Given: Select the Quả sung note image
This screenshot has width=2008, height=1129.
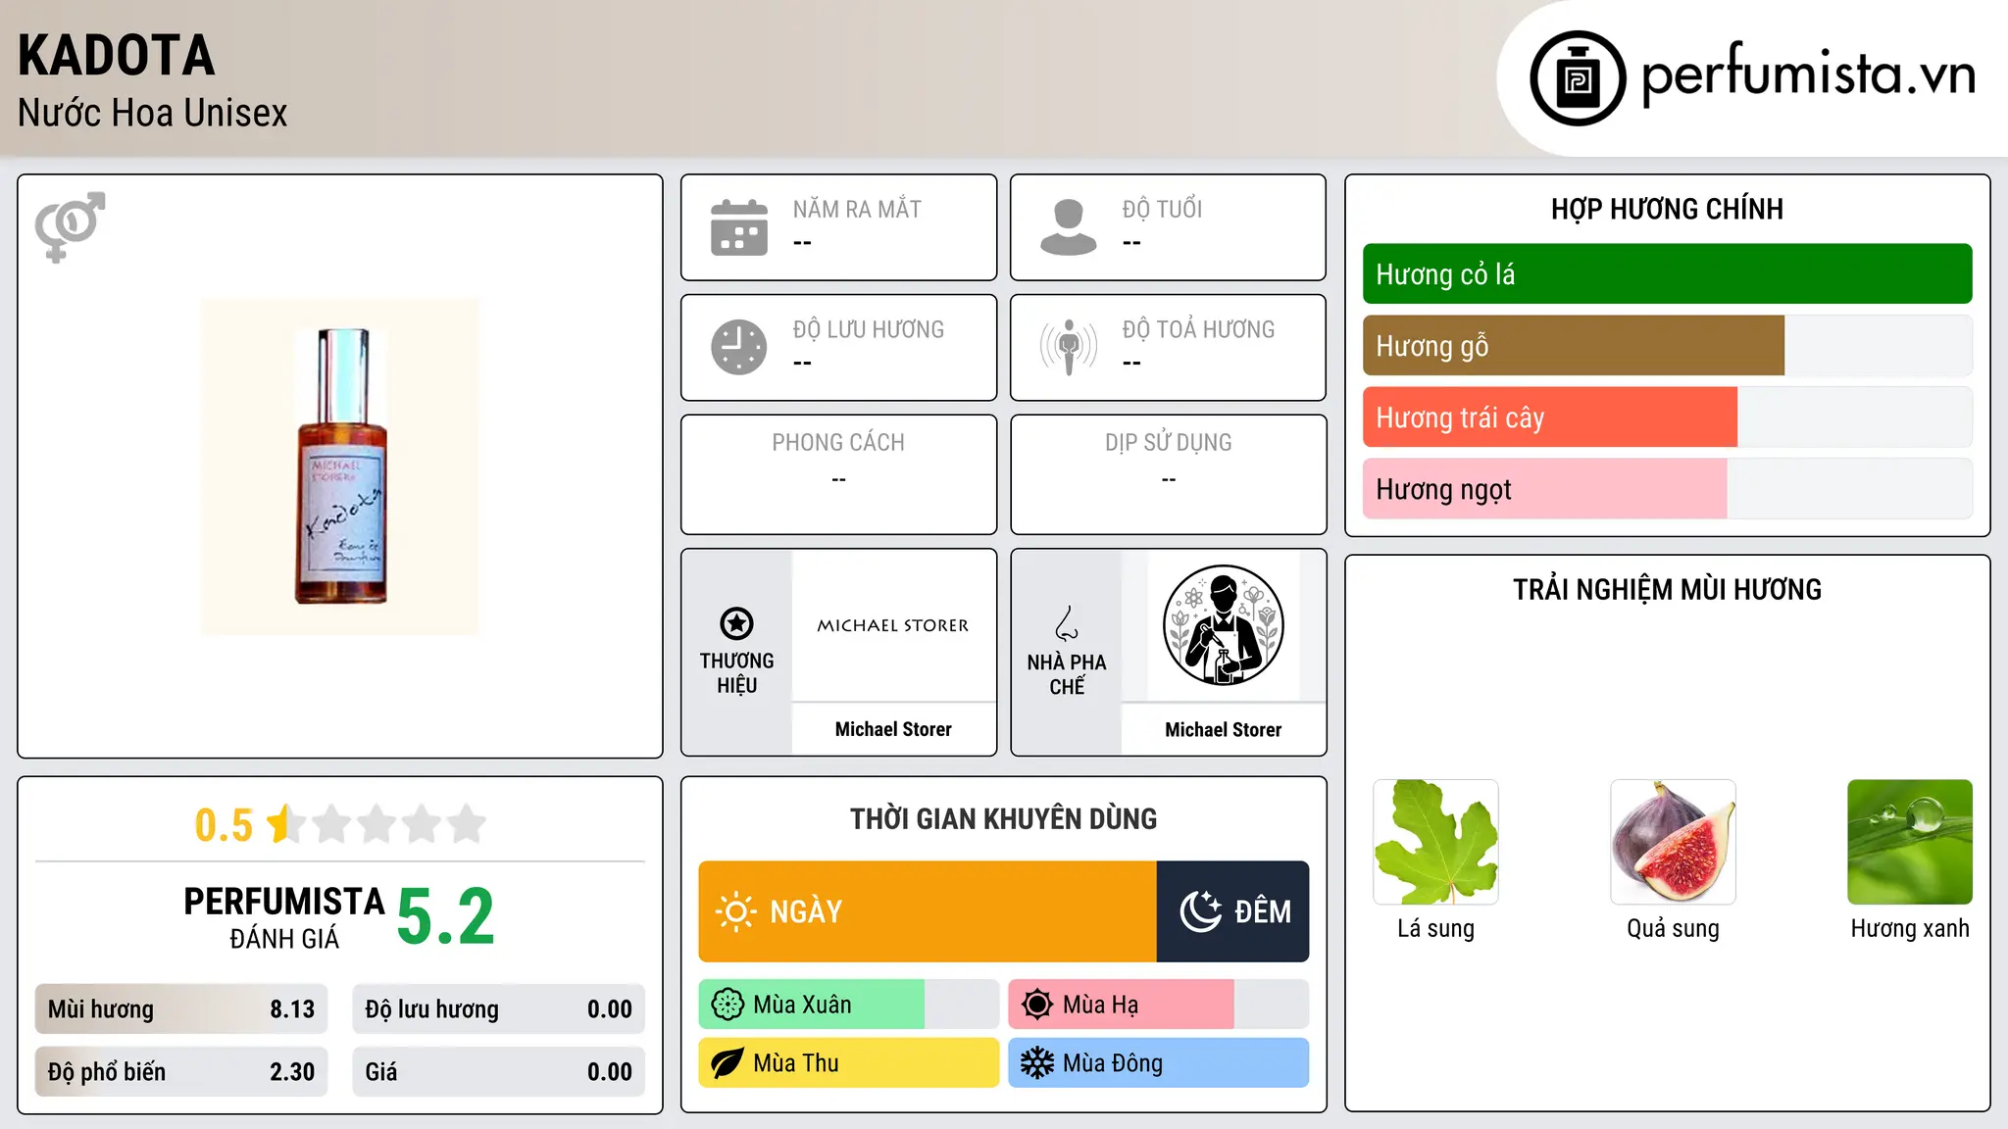Looking at the screenshot, I should tap(1673, 842).
